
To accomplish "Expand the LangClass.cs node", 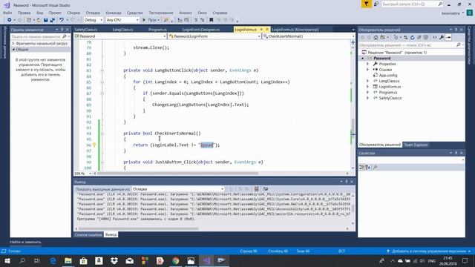I will (x=368, y=81).
